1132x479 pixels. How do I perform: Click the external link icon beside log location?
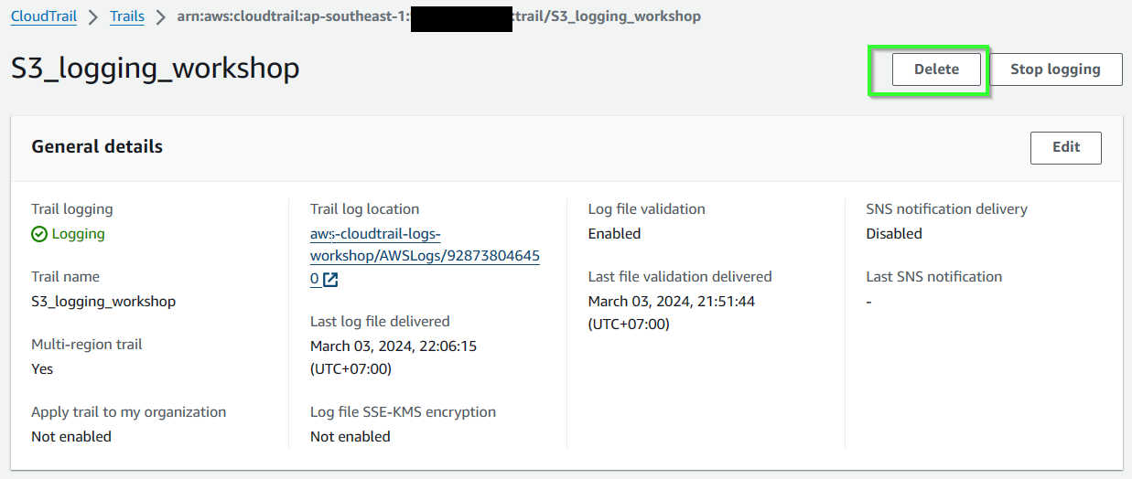click(330, 280)
